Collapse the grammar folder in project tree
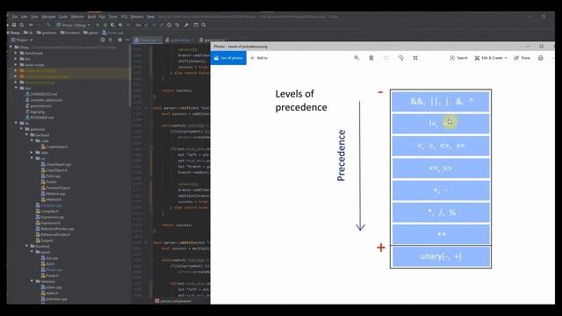 click(21, 129)
